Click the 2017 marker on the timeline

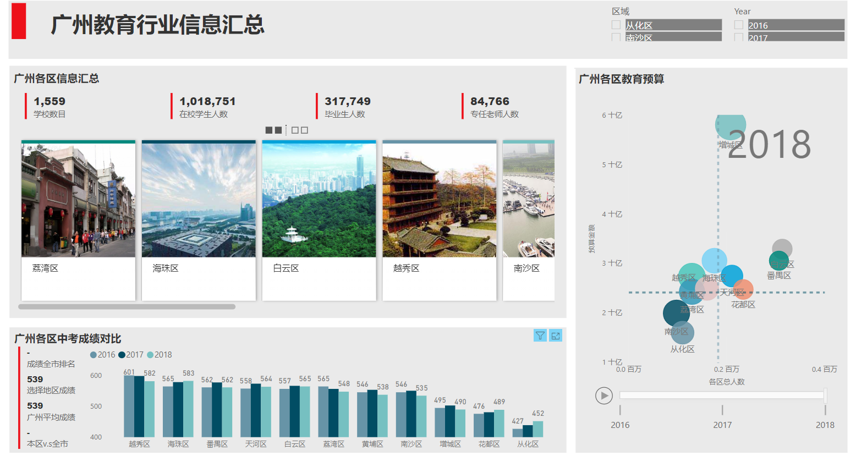[722, 410]
